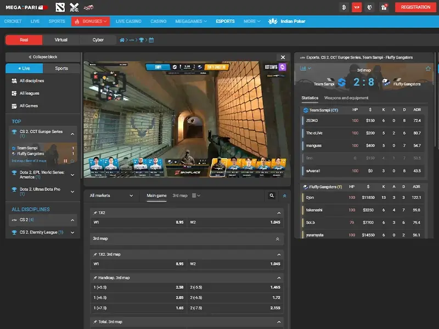Viewport: 439px width, 329px height.
Task: Expand CS 2. Eternity League
Action: 72,232
